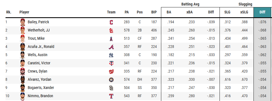
Task: Click the Texas Rangers logo
Action: pyautogui.click(x=111, y=96)
